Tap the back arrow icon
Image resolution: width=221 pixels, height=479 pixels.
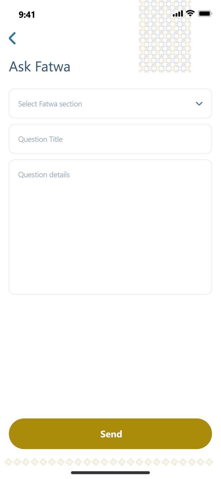click(12, 38)
